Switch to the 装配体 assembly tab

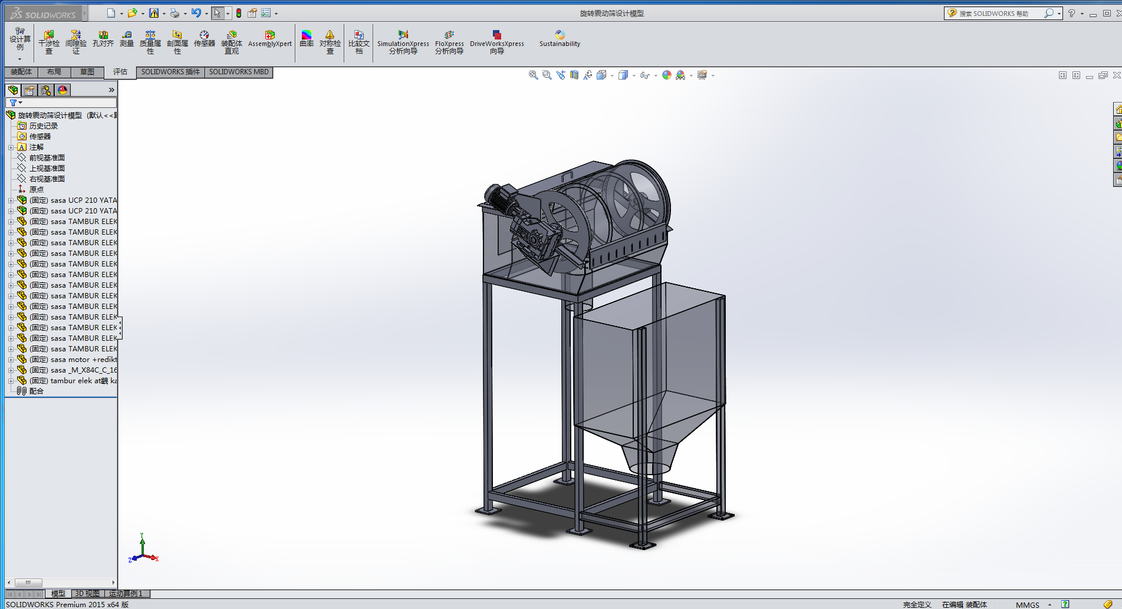pos(21,72)
